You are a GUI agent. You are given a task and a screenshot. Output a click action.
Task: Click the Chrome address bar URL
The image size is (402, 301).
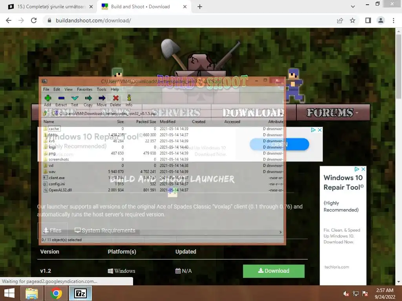93,20
